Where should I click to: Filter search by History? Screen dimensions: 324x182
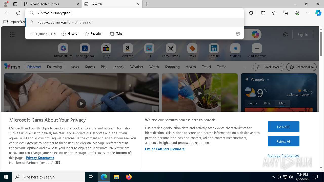(69, 34)
